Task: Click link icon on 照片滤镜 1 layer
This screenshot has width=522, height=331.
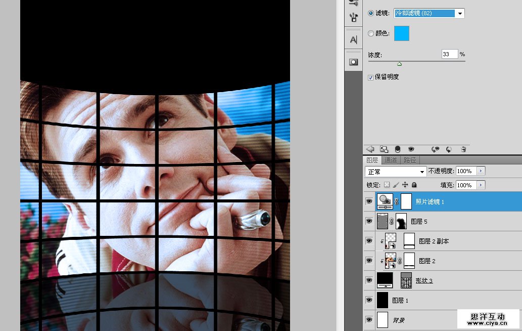Action: pyautogui.click(x=397, y=201)
